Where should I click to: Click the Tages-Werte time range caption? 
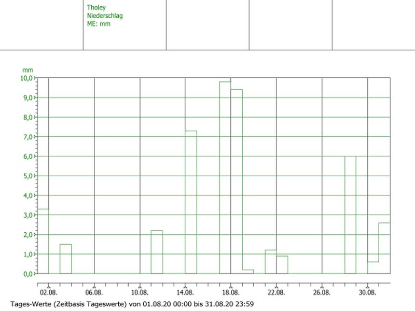(132, 303)
